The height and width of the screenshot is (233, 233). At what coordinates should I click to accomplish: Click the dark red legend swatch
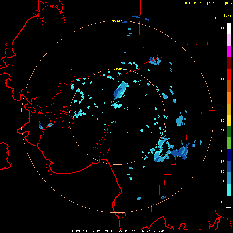tap(229, 63)
